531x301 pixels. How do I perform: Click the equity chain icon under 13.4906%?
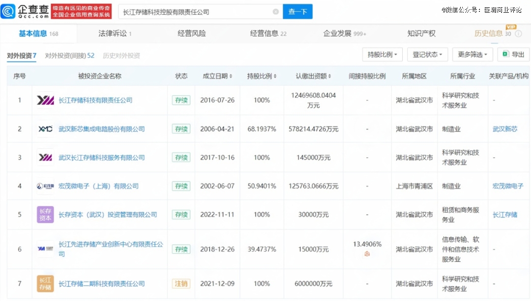[367, 254]
